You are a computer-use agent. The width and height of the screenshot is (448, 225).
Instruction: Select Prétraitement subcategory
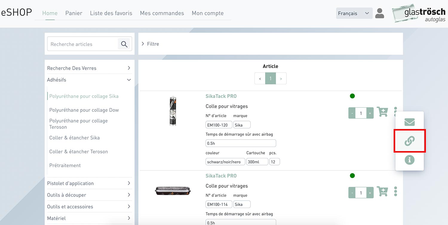tap(65, 165)
